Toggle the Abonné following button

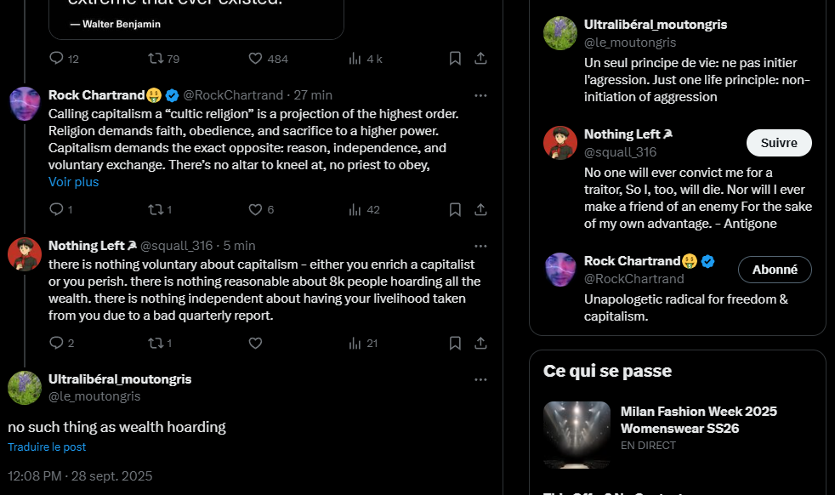click(x=775, y=270)
